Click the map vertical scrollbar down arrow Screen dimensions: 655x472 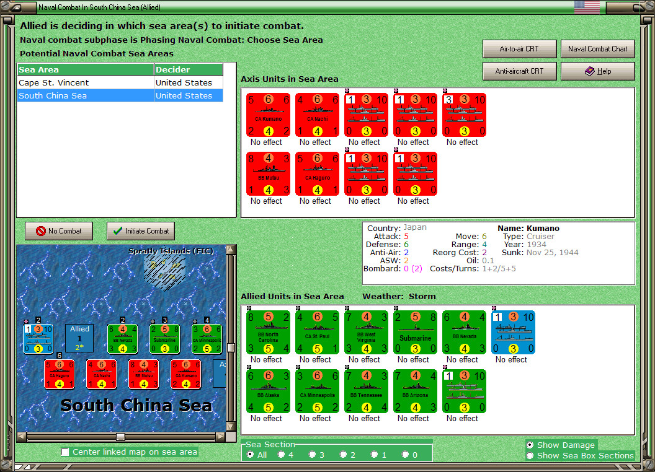(x=231, y=427)
